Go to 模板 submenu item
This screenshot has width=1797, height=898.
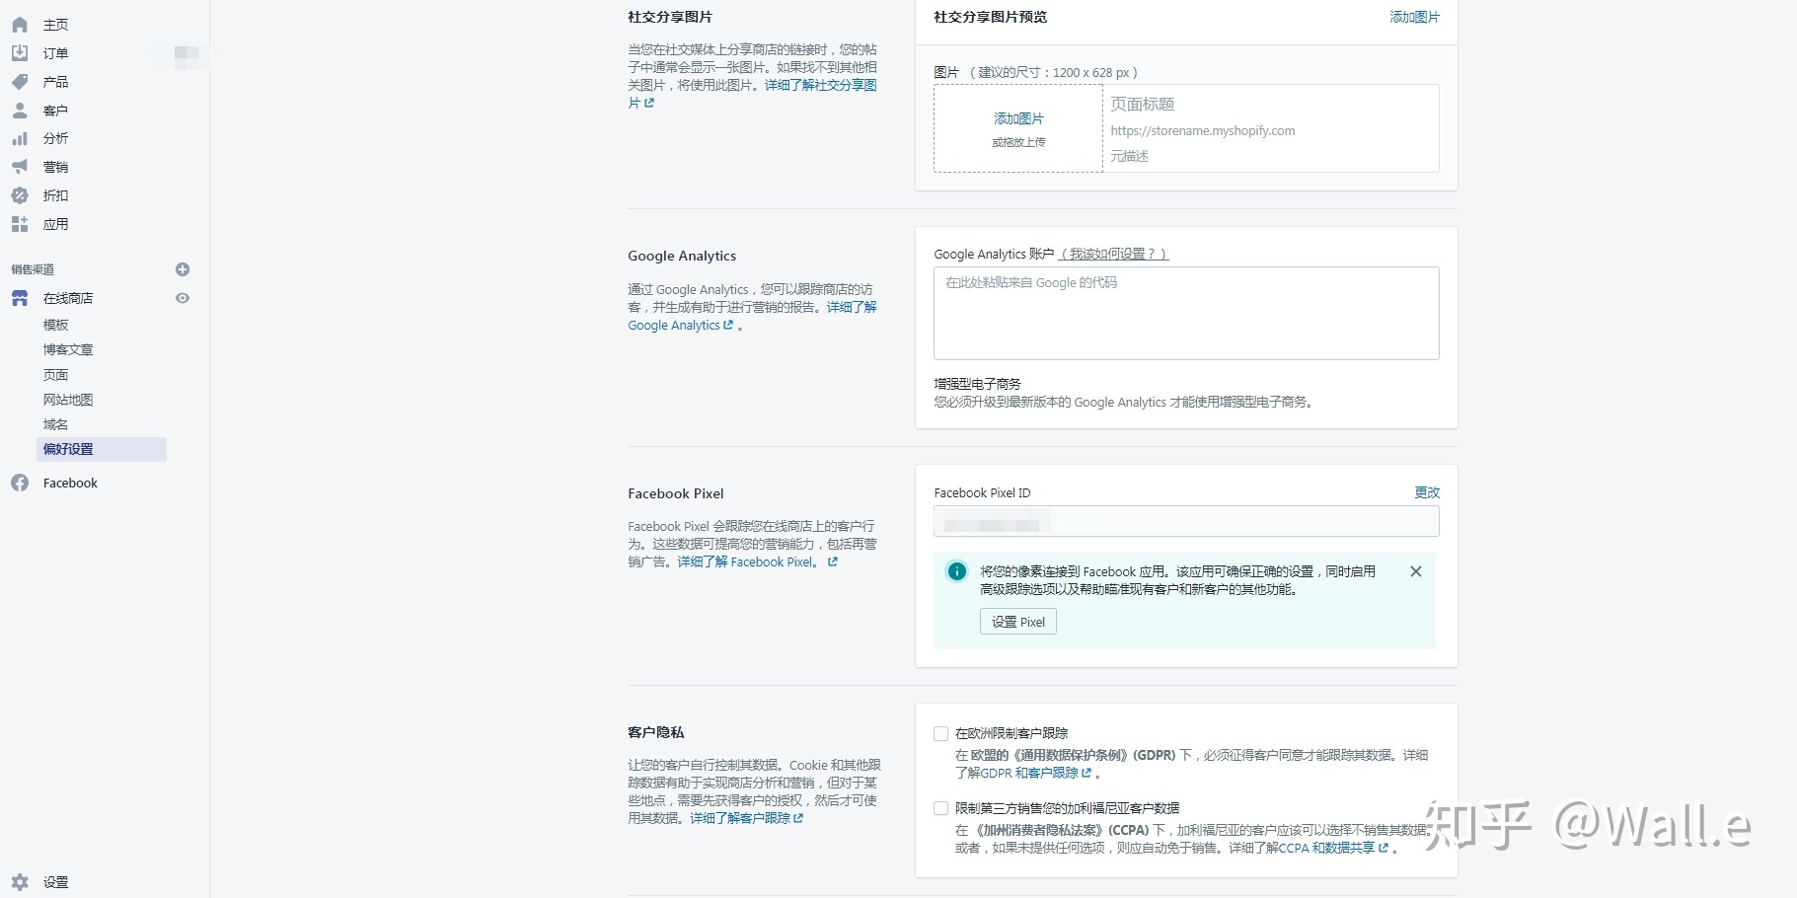pyautogui.click(x=56, y=325)
